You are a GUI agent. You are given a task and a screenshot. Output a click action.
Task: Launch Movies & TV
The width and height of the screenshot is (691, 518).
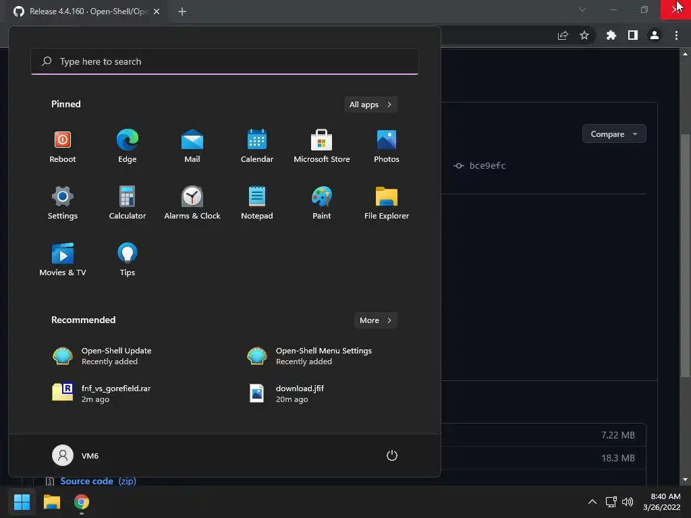coord(62,260)
